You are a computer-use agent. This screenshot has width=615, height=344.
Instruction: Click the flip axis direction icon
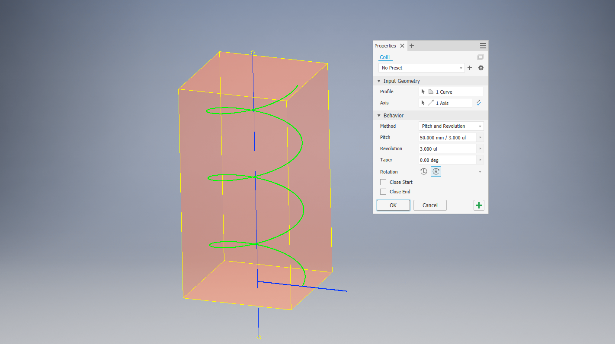[479, 103]
